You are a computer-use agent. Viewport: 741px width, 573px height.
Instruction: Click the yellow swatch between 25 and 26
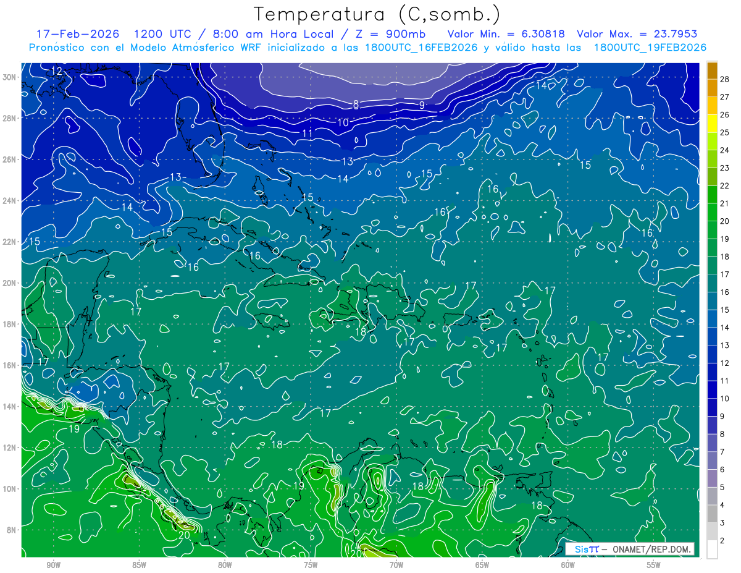[x=712, y=124]
